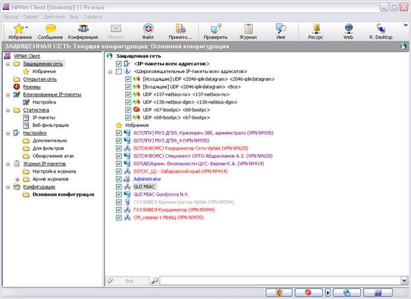Collapse the Статистика tree node

pos(8,110)
